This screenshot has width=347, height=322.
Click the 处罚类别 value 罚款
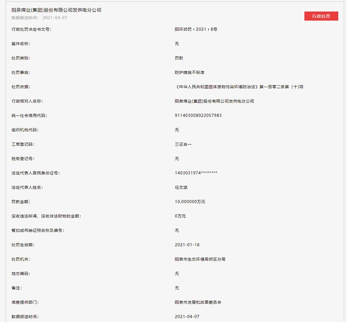(179, 58)
